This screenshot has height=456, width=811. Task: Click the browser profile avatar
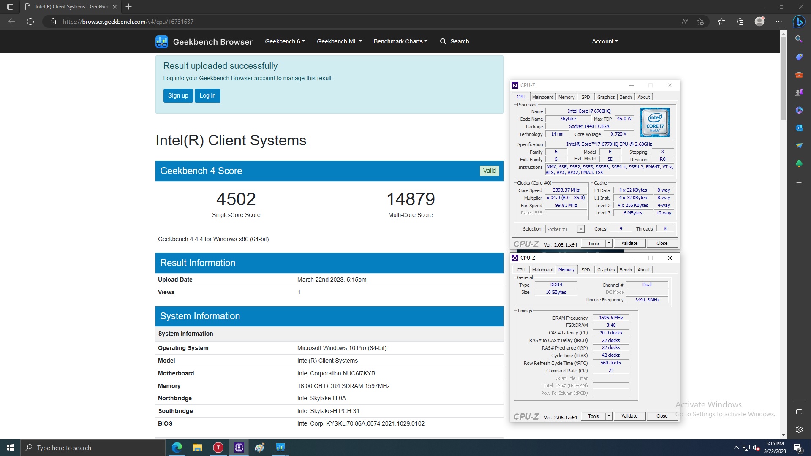click(x=759, y=22)
